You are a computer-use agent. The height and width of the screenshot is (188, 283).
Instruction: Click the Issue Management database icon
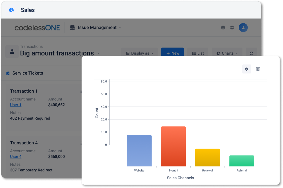(72, 28)
